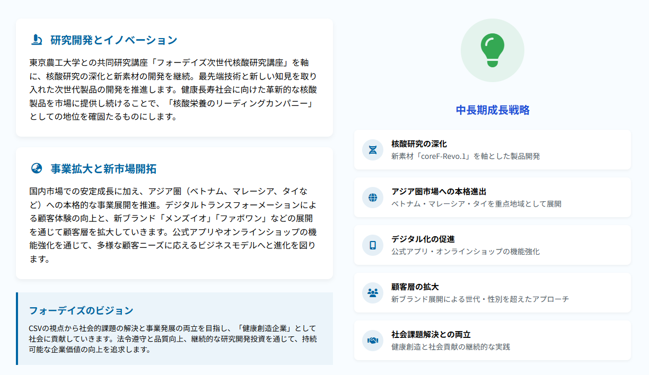
Task: Click the paragraph starting with 国内市場での安定成長に加え
Action: 174,225
